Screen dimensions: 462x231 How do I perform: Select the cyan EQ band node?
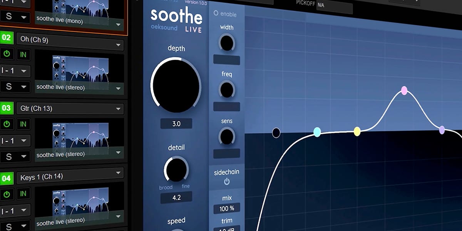point(317,132)
